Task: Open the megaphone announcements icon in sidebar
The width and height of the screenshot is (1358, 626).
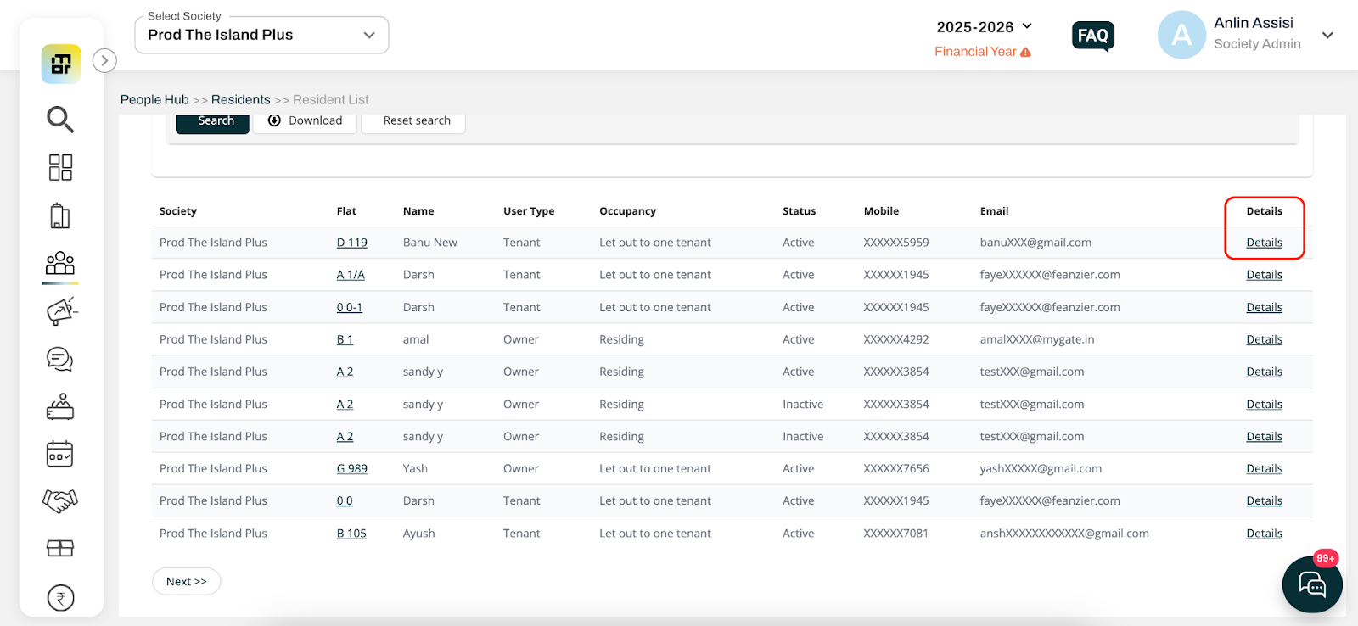Action: tap(61, 311)
